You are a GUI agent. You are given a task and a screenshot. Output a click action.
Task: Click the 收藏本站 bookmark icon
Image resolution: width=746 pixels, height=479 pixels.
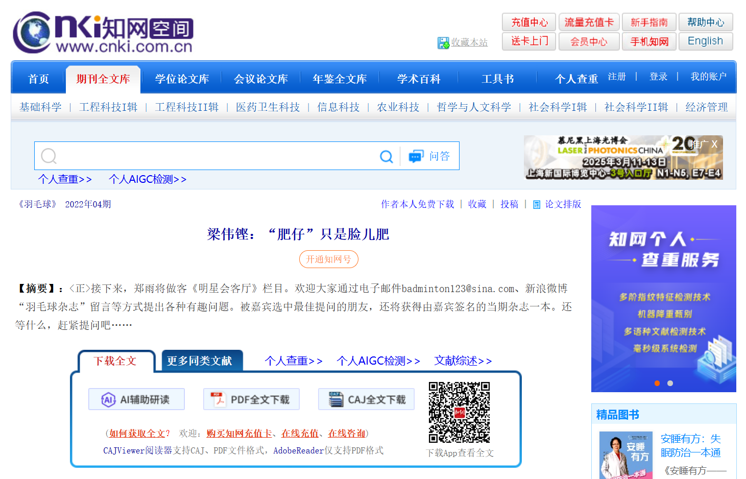click(443, 43)
